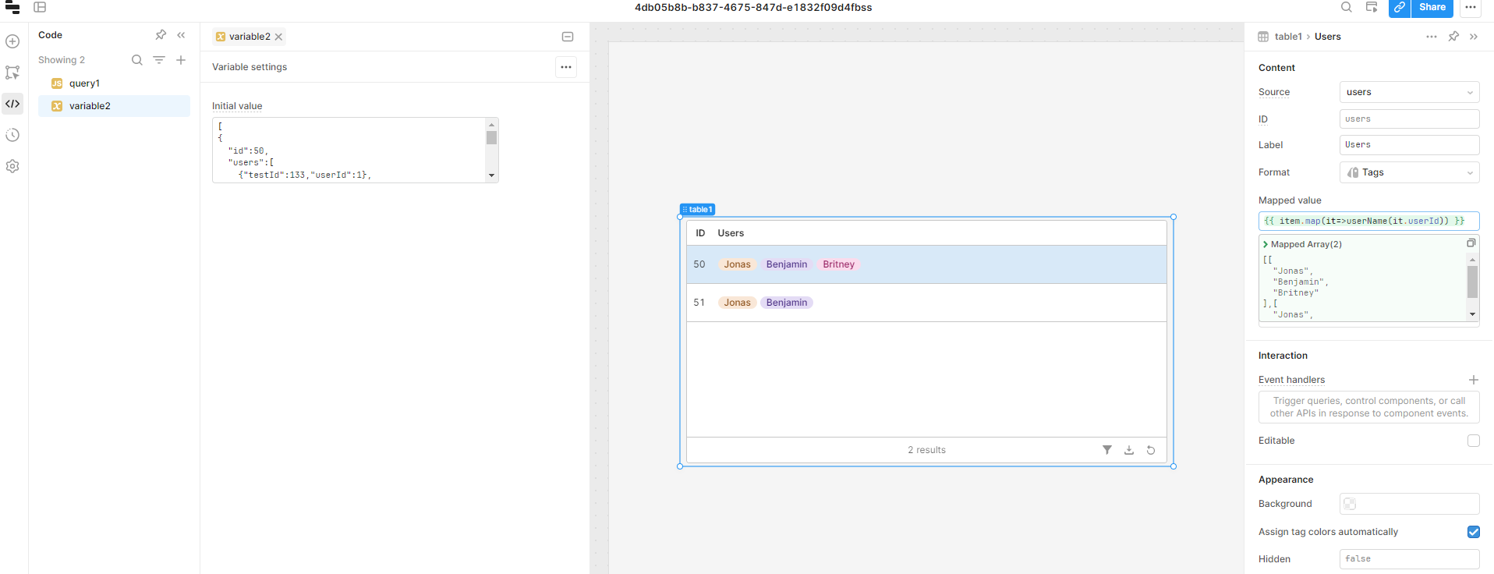Open the Code panel in left sidebar
The height and width of the screenshot is (574, 1494).
click(12, 104)
